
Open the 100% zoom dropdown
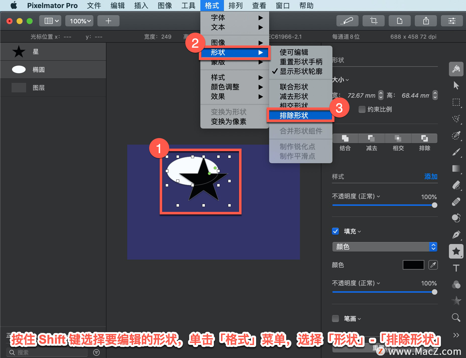[79, 21]
